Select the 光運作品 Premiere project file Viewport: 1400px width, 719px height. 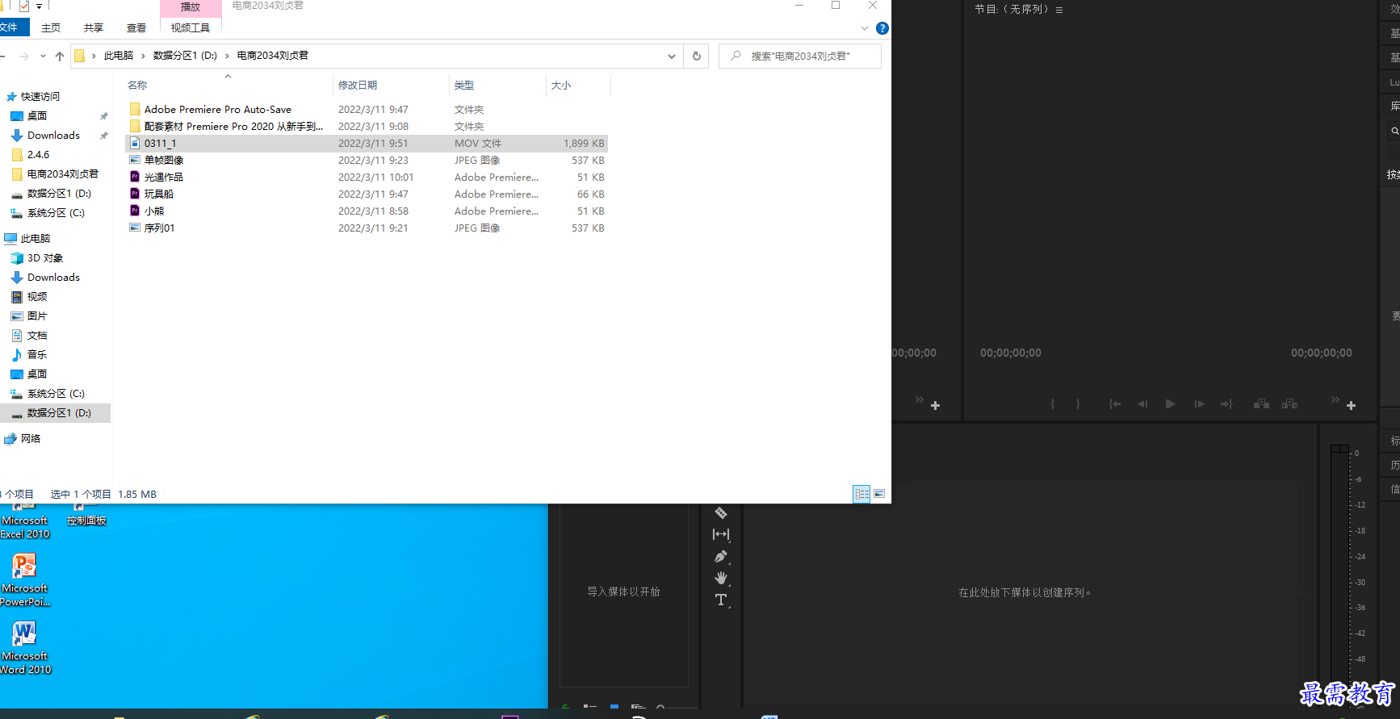tap(367, 178)
